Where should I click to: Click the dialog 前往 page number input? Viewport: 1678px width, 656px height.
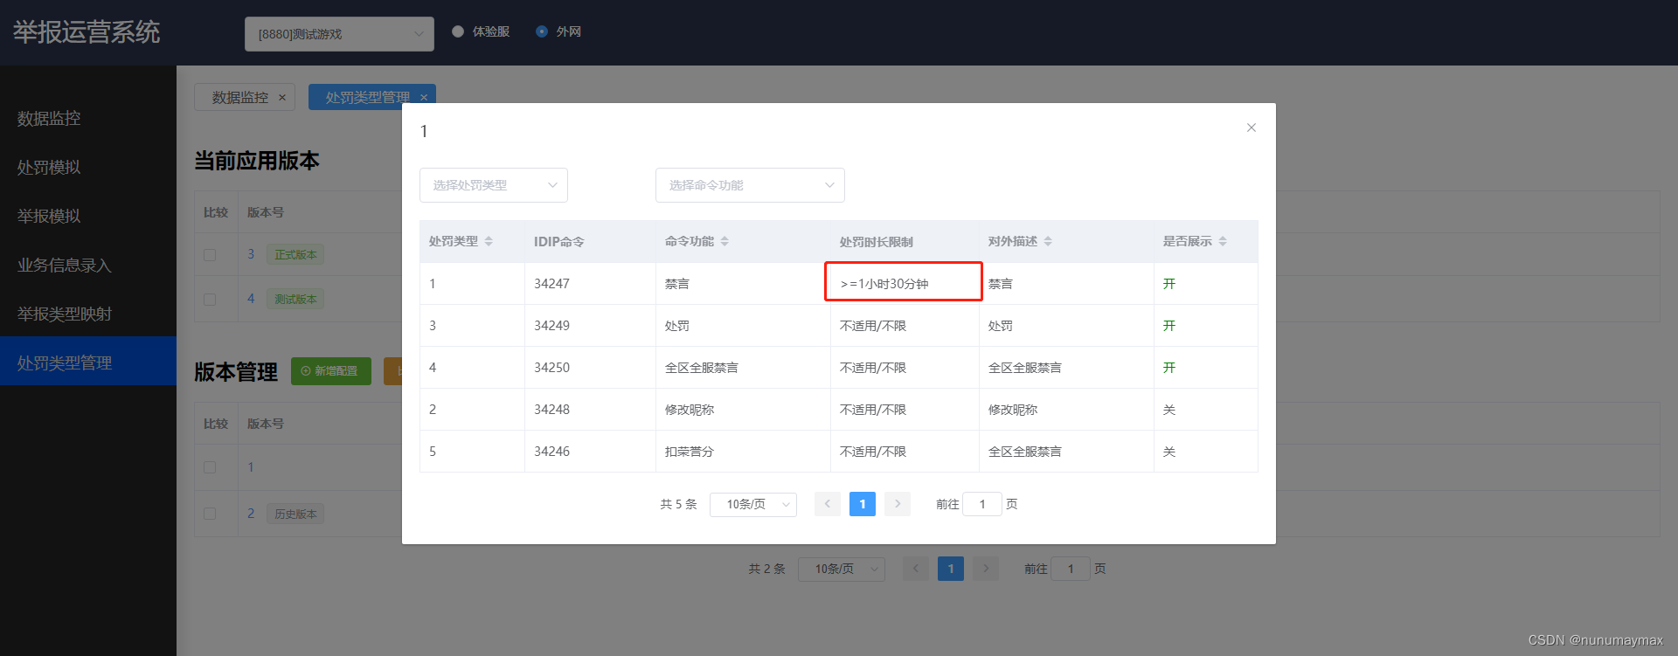[x=982, y=504]
